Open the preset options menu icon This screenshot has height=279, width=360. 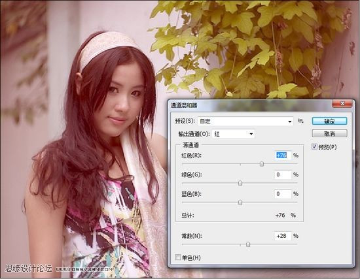pos(301,121)
